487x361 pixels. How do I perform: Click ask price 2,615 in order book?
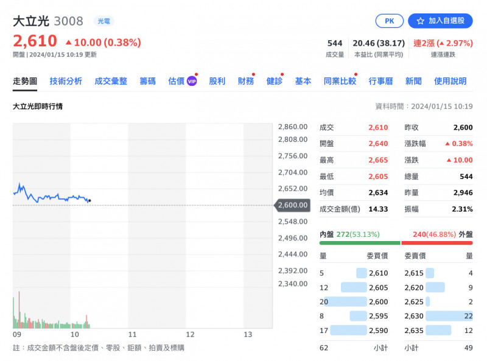click(414, 273)
